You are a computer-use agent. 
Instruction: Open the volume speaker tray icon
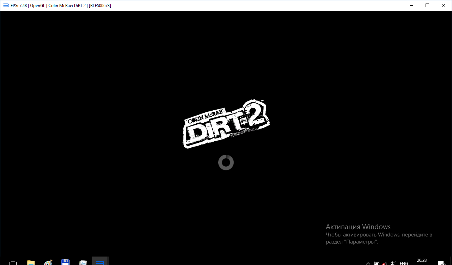(x=393, y=263)
